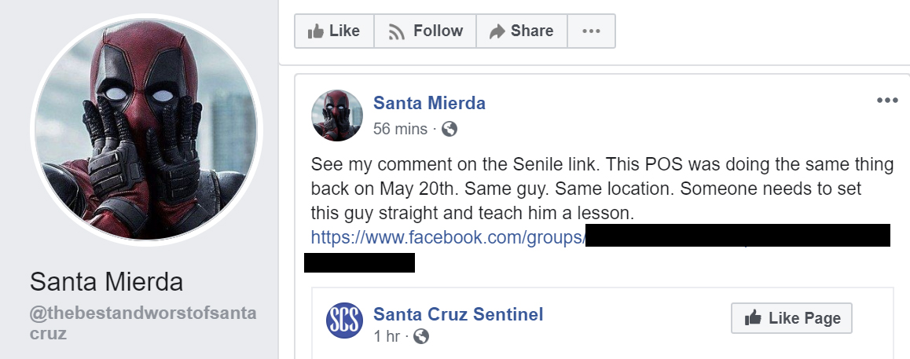Screen dimensions: 910x359
Task: Click the large Deadpool profile picture
Action: (x=145, y=130)
